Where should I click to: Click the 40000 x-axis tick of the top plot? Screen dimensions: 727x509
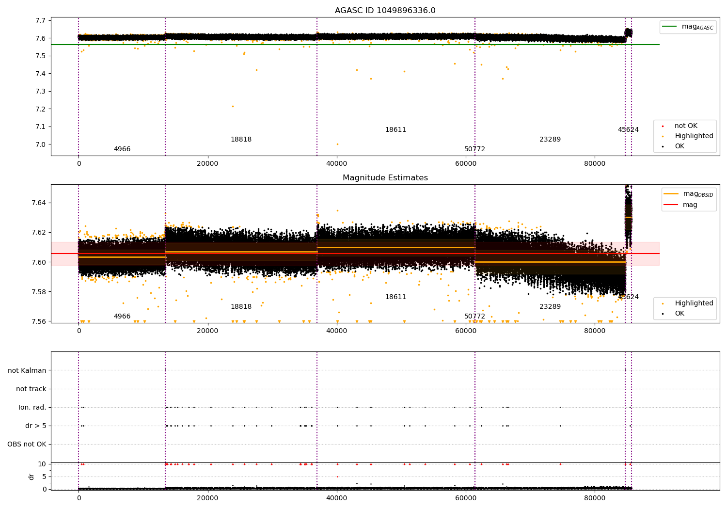[x=336, y=164]
